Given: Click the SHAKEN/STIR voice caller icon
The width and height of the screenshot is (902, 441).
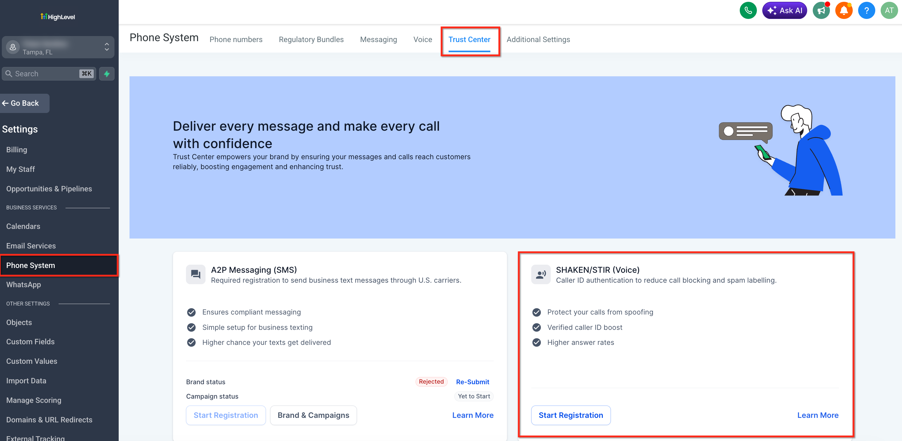Looking at the screenshot, I should [541, 274].
